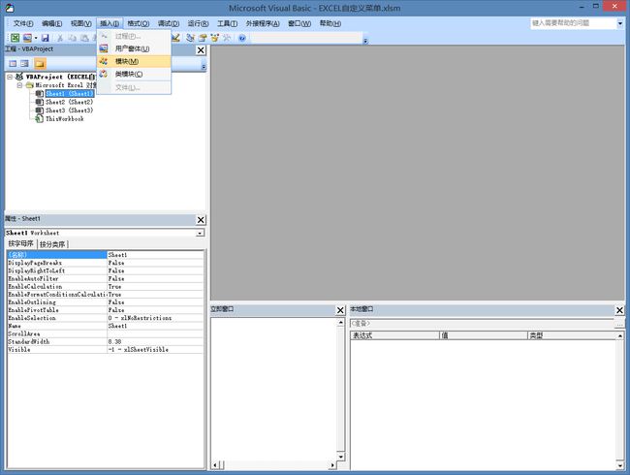Open the help search box dropdown arrow
Viewport: 630px width, 475px height.
point(620,23)
